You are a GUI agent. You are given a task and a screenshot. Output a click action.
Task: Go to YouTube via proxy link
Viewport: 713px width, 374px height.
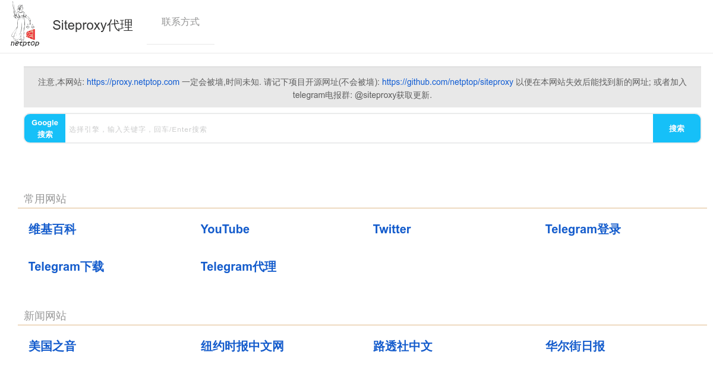click(x=225, y=229)
